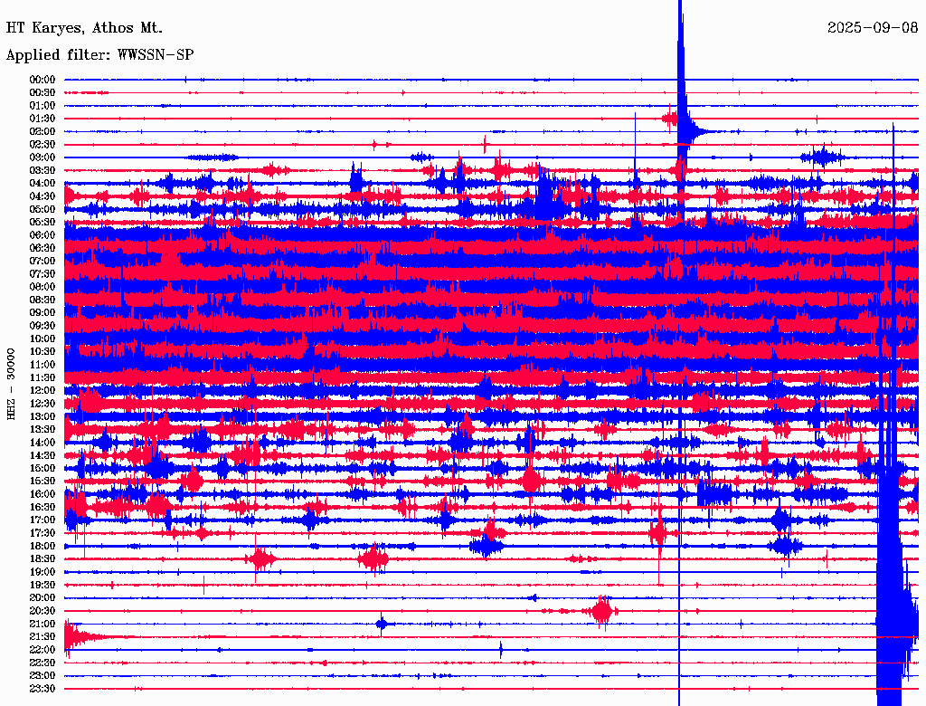The width and height of the screenshot is (926, 706).
Task: Click the 06:30 row label
Action: click(43, 248)
